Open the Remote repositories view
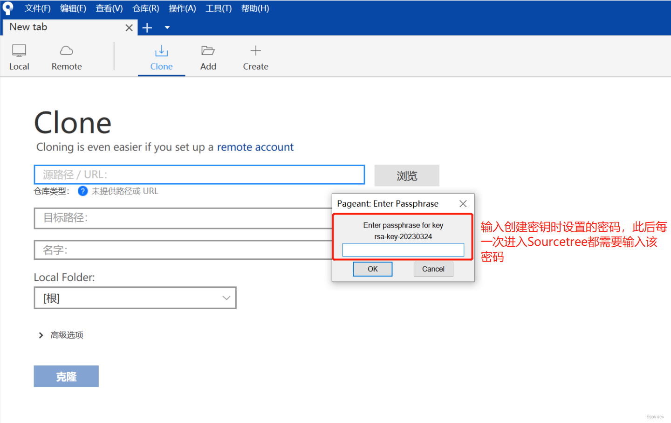 point(67,58)
